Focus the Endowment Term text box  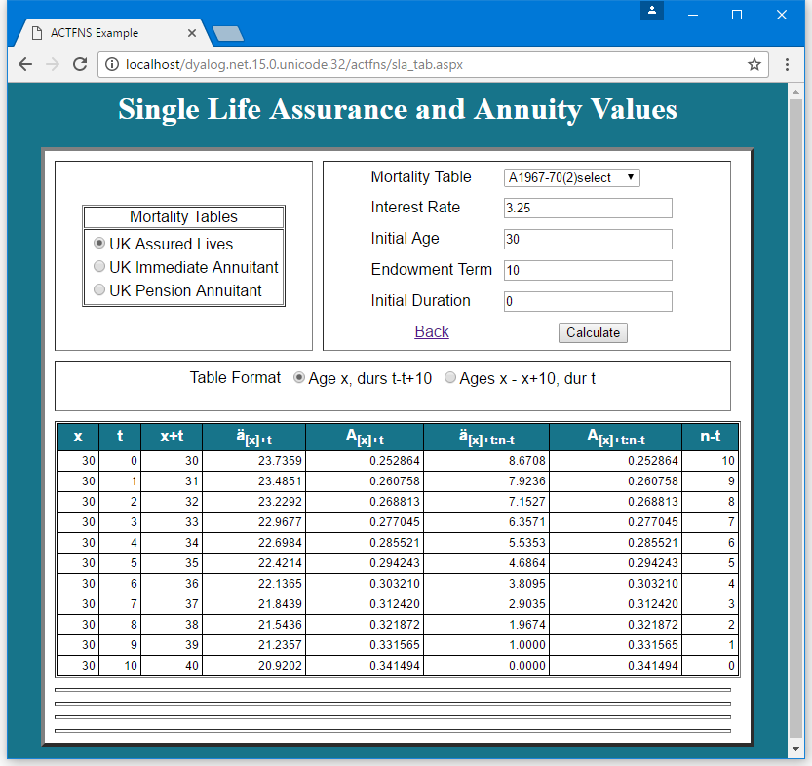click(587, 270)
